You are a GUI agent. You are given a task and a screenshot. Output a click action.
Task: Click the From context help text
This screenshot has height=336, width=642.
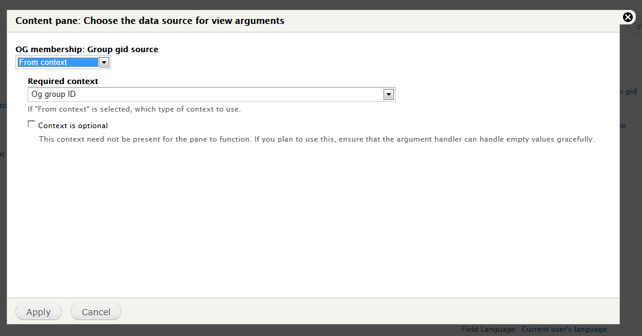[x=134, y=109]
